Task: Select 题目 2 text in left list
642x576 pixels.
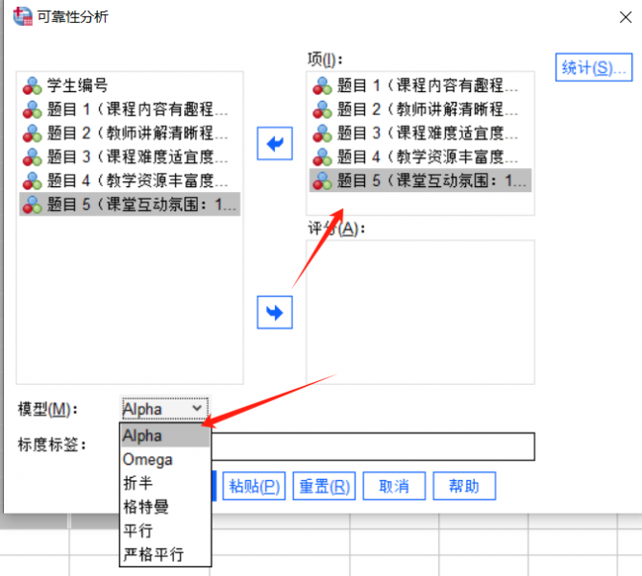Action: click(x=137, y=132)
